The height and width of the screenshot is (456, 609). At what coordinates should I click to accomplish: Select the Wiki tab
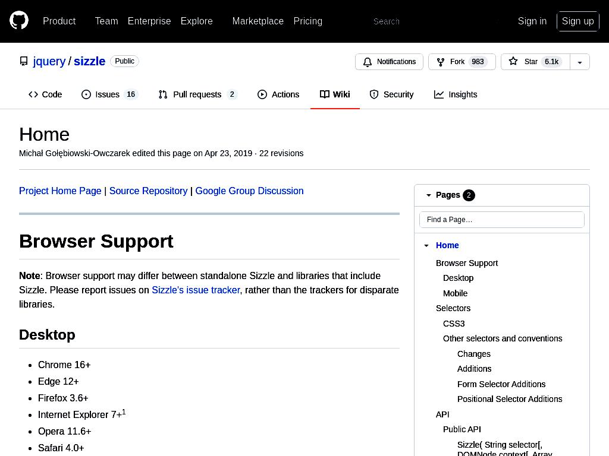(335, 94)
